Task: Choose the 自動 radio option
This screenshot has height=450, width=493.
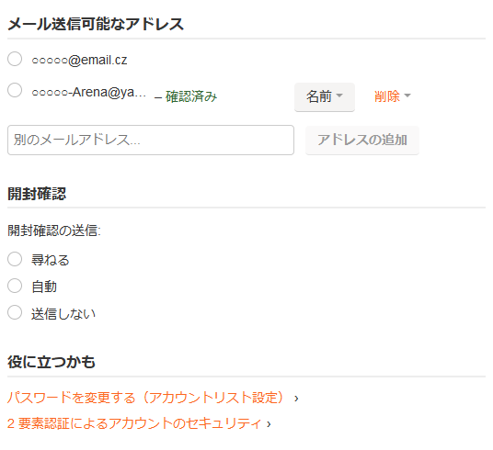Action: 15,286
